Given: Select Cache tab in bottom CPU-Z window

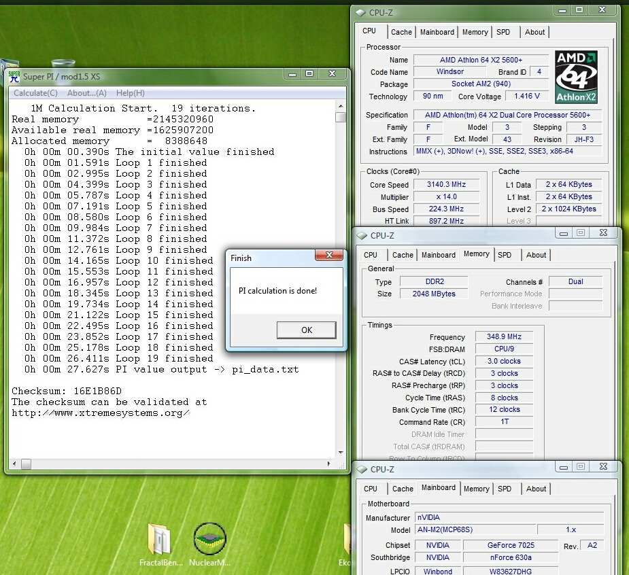Looking at the screenshot, I should tap(403, 489).
